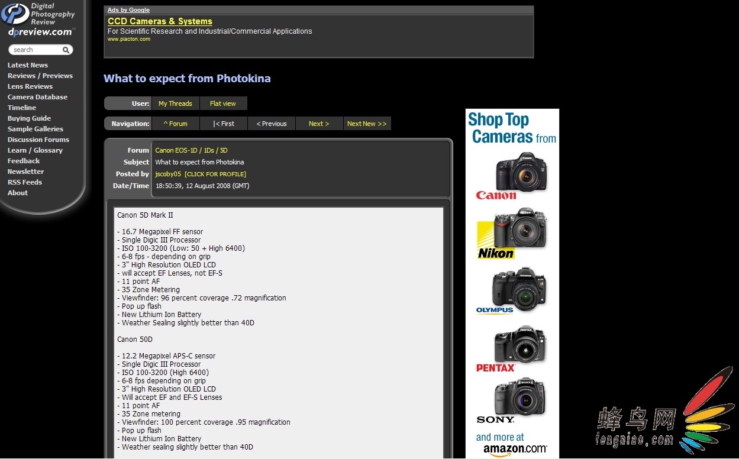Click the date 18:50:39, 12 August 2008 (GMT)

click(x=202, y=186)
